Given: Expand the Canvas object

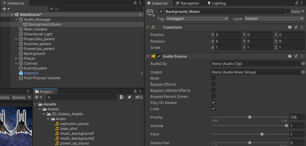Looking at the screenshot, I should tap(17, 63).
